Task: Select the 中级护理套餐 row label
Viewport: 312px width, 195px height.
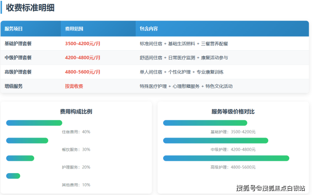Action: pyautogui.click(x=18, y=57)
